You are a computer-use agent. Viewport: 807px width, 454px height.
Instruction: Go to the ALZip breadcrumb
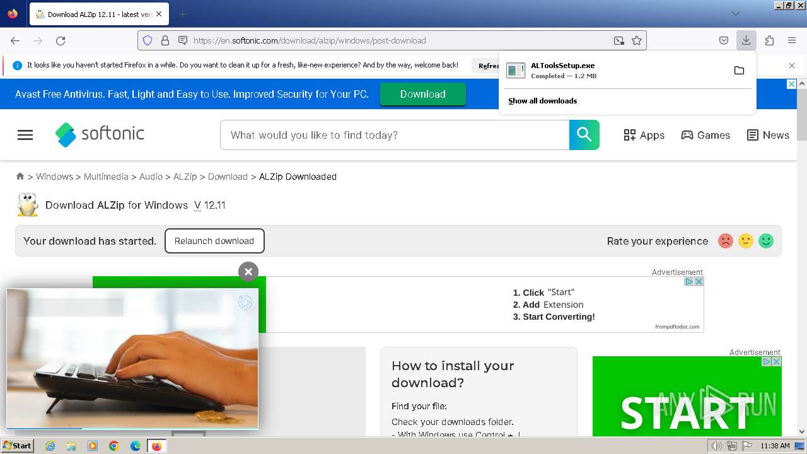click(x=185, y=177)
